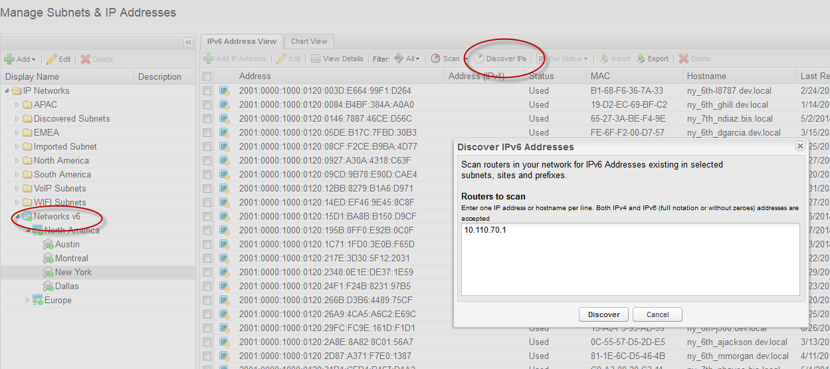Click the Networks v6 globe icon
The image size is (830, 369).
[27, 216]
